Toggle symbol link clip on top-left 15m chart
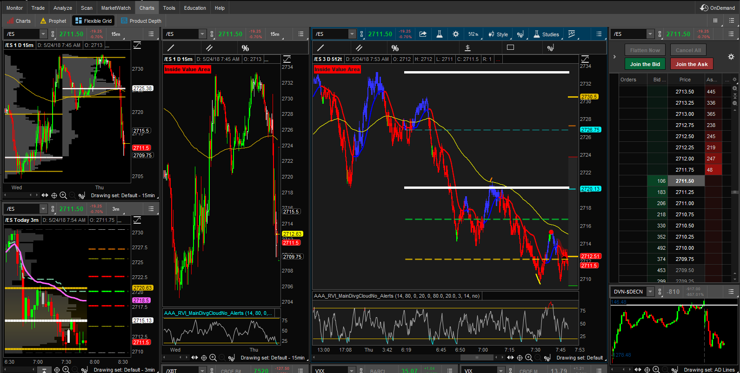Image resolution: width=740 pixels, height=373 pixels. pyautogui.click(x=53, y=34)
